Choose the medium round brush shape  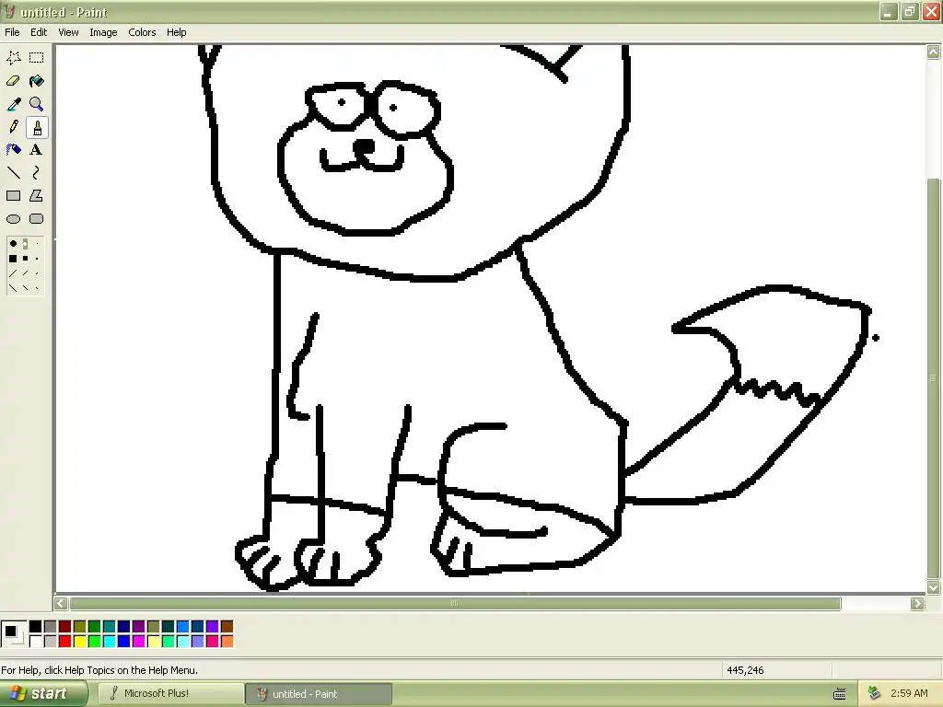[25, 243]
